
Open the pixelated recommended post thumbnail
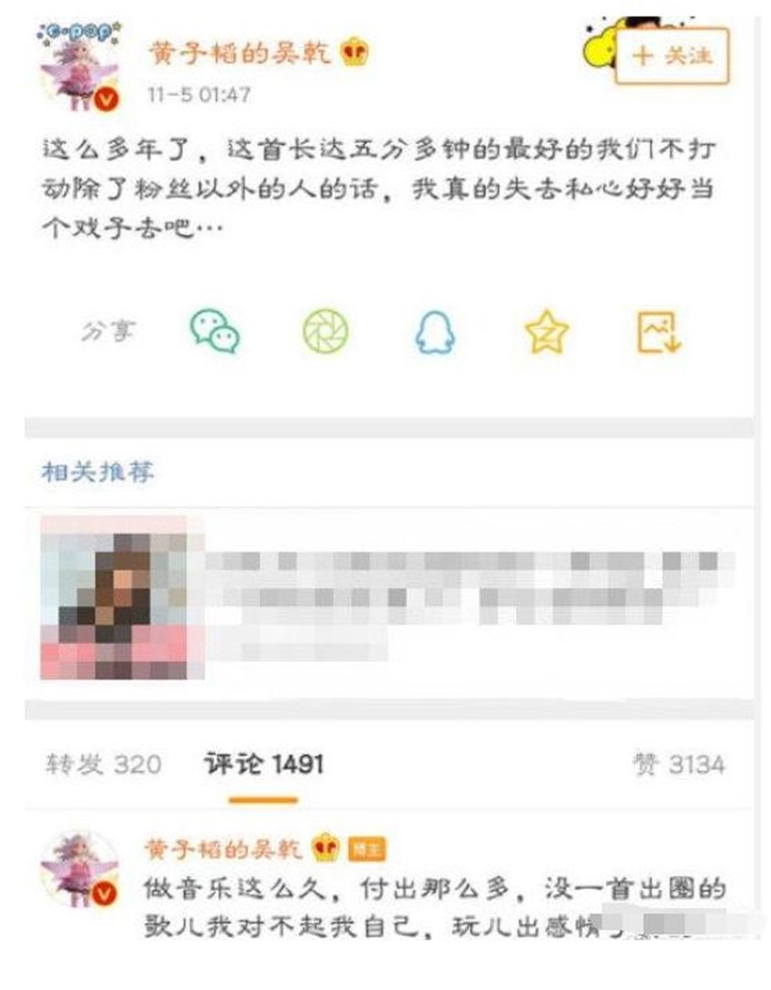(x=122, y=598)
